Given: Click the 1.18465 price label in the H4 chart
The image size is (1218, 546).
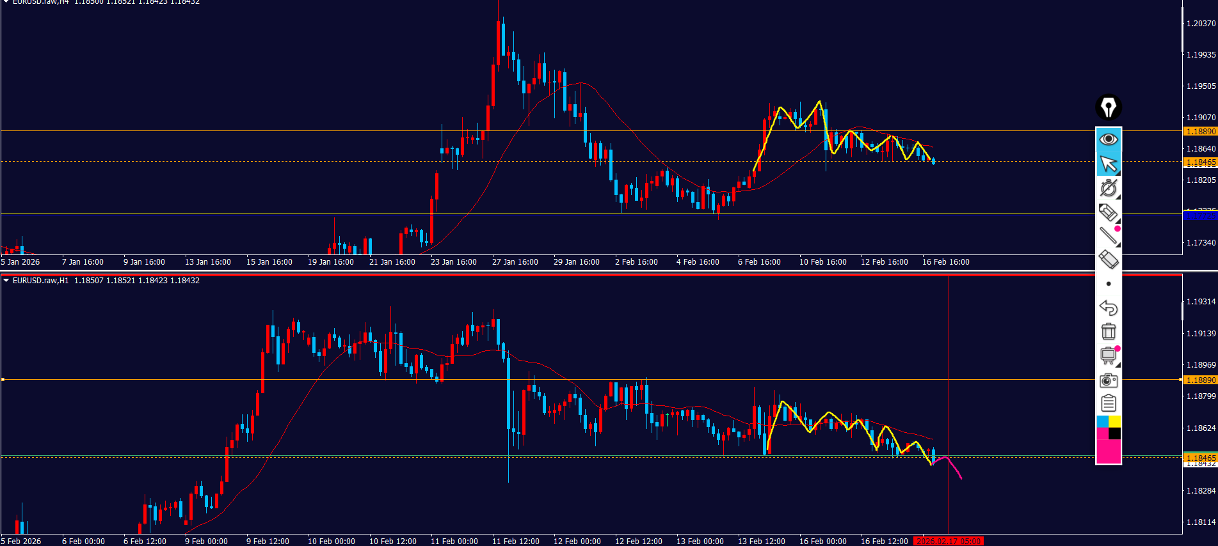Looking at the screenshot, I should (1200, 162).
